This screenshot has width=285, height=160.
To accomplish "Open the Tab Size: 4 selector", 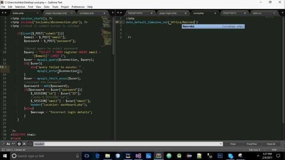I will [254, 150].
